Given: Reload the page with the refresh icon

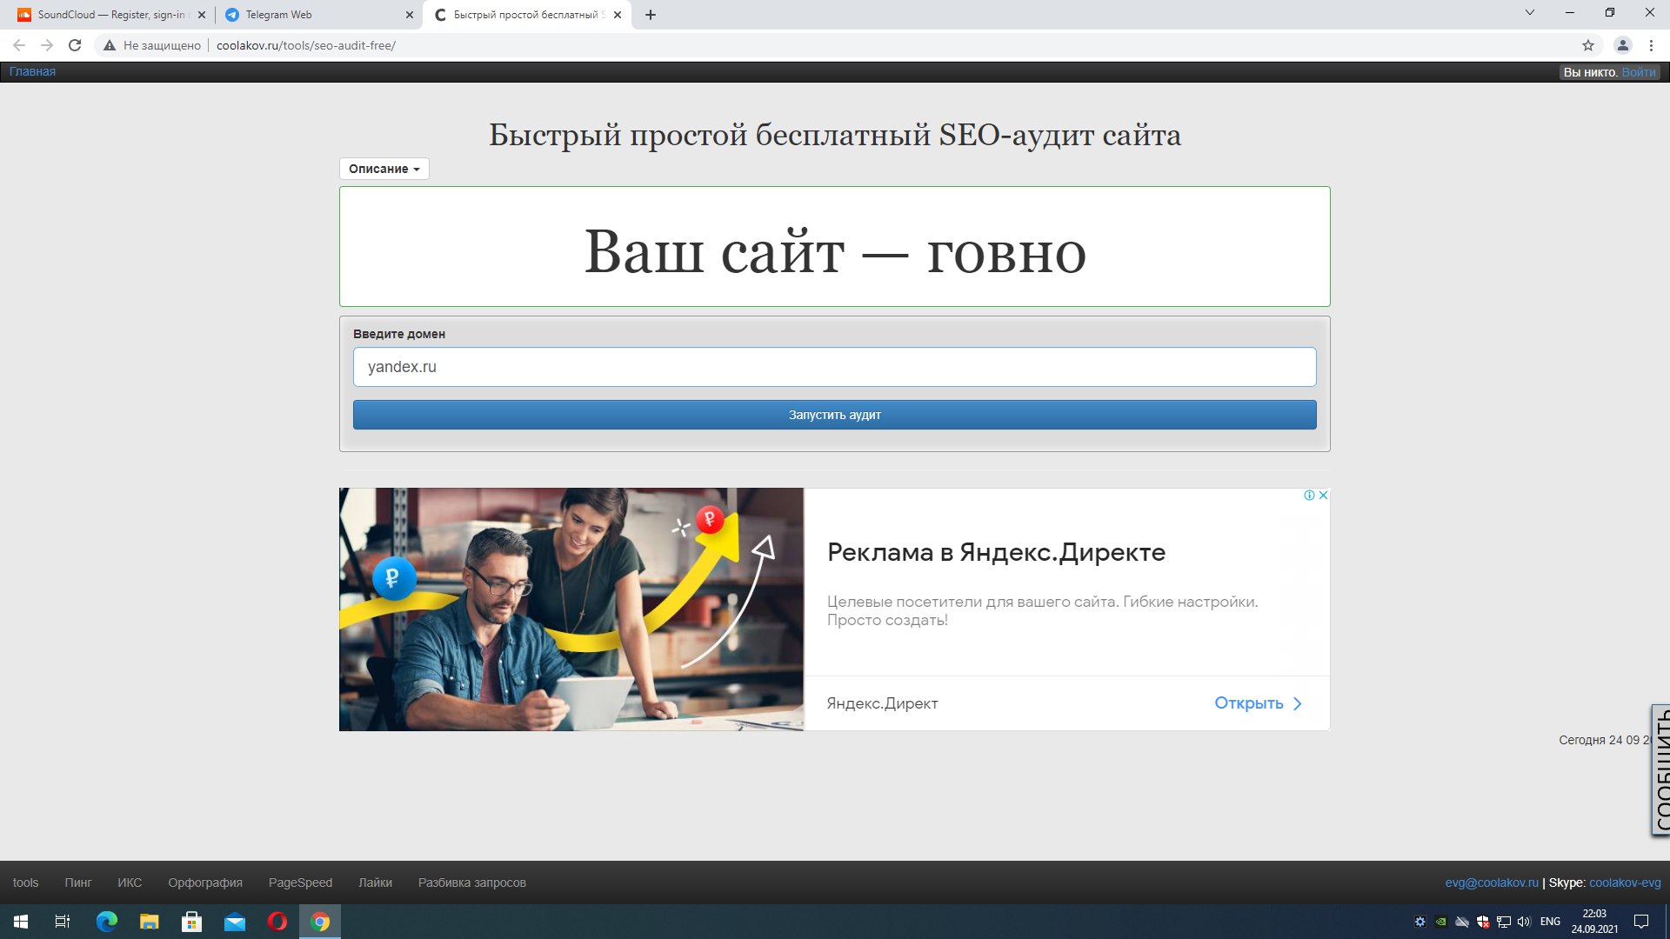Looking at the screenshot, I should tap(75, 45).
